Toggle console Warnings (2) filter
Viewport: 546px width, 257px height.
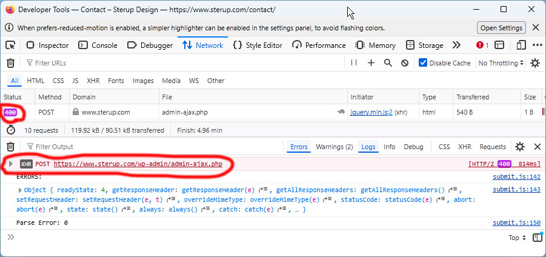click(335, 147)
